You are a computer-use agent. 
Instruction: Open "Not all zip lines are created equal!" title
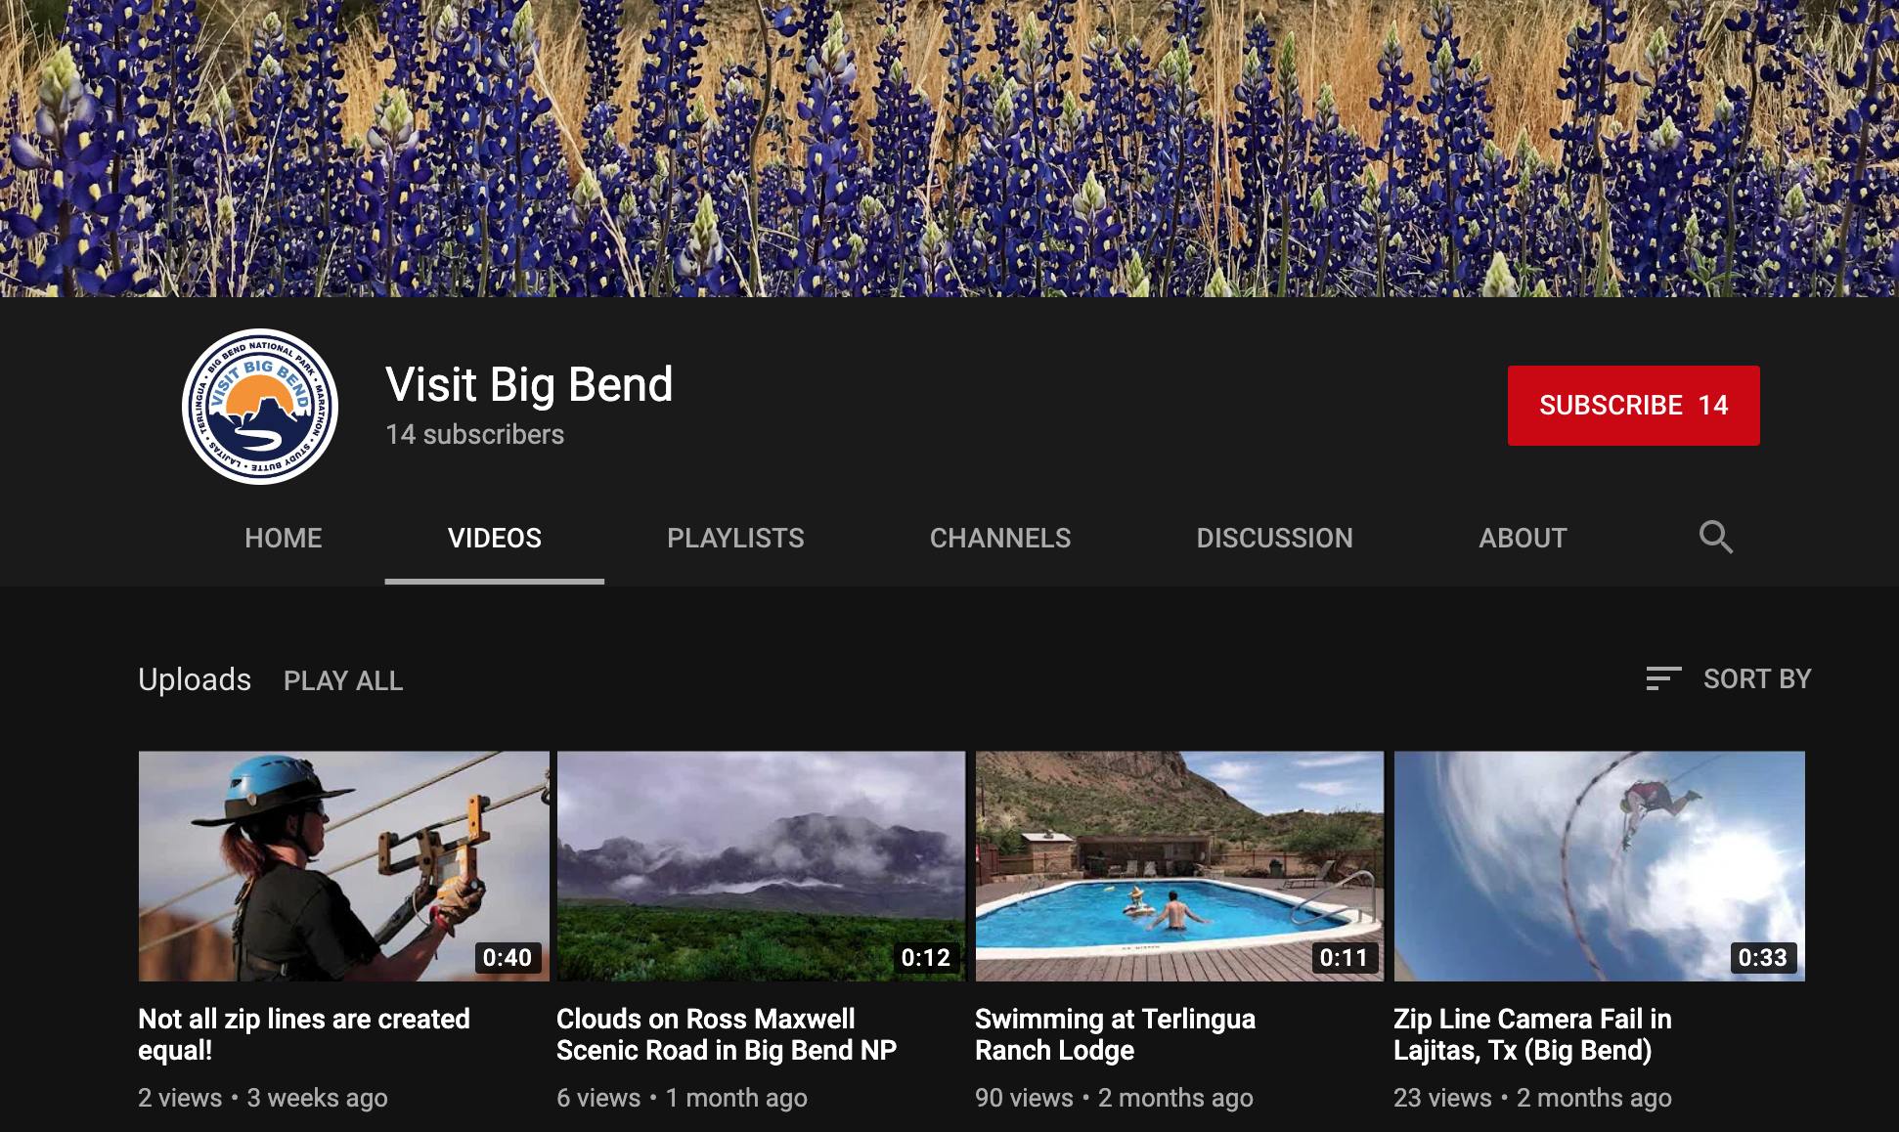click(x=304, y=1034)
